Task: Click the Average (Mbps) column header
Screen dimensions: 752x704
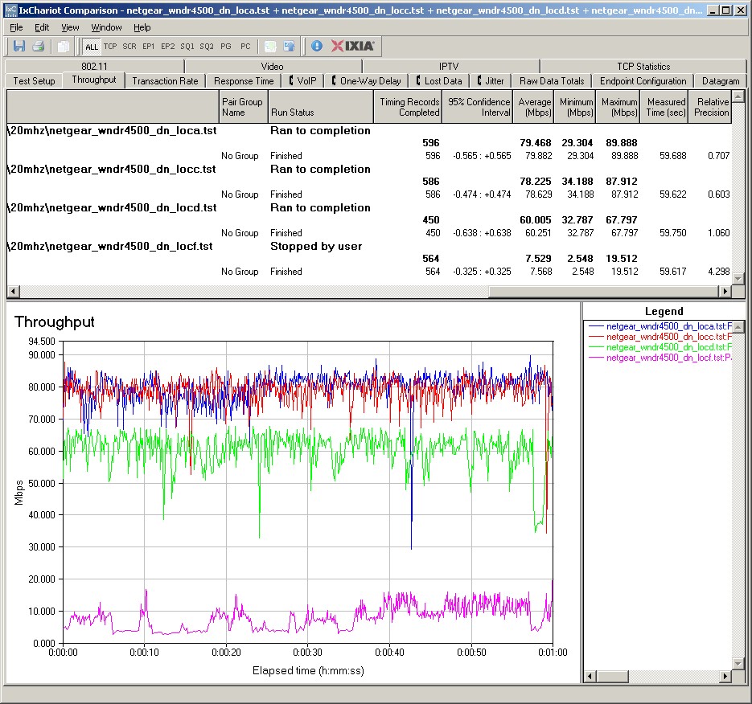Action: 533,107
